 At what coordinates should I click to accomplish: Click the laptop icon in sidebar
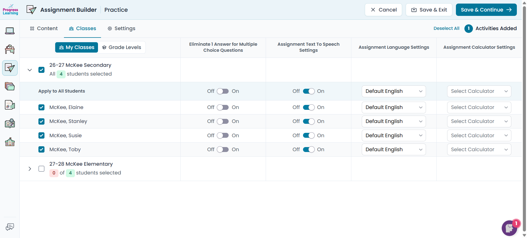click(x=10, y=31)
